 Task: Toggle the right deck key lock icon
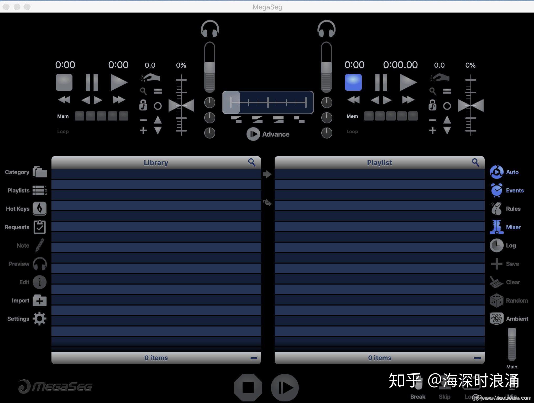(432, 105)
